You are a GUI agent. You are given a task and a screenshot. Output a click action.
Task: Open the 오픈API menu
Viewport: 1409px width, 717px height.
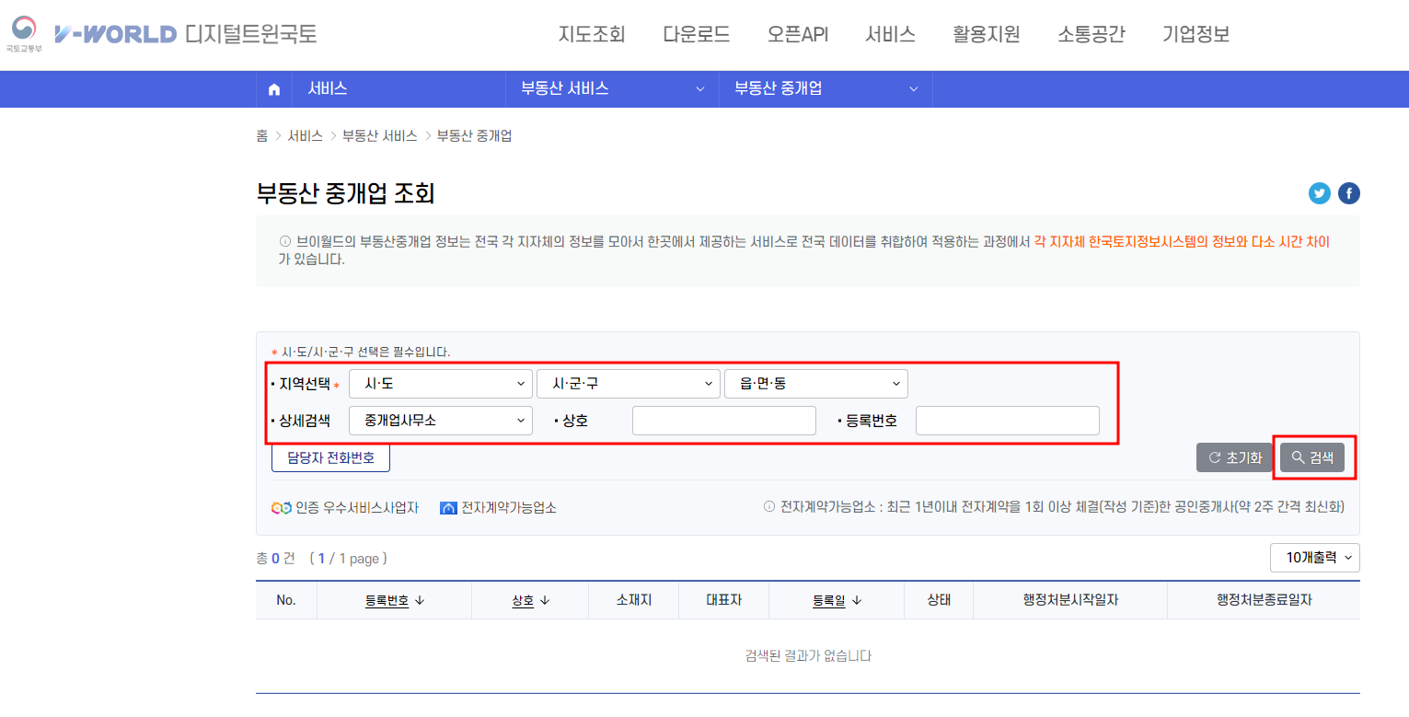point(797,33)
